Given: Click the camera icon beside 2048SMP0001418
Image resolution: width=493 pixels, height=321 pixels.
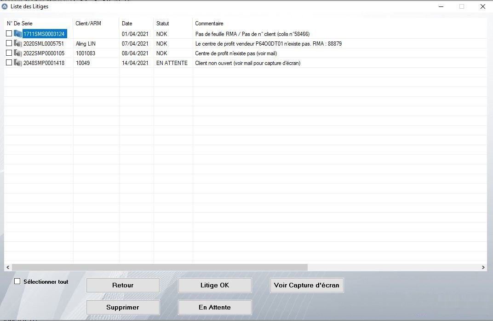Looking at the screenshot, I should pos(18,63).
